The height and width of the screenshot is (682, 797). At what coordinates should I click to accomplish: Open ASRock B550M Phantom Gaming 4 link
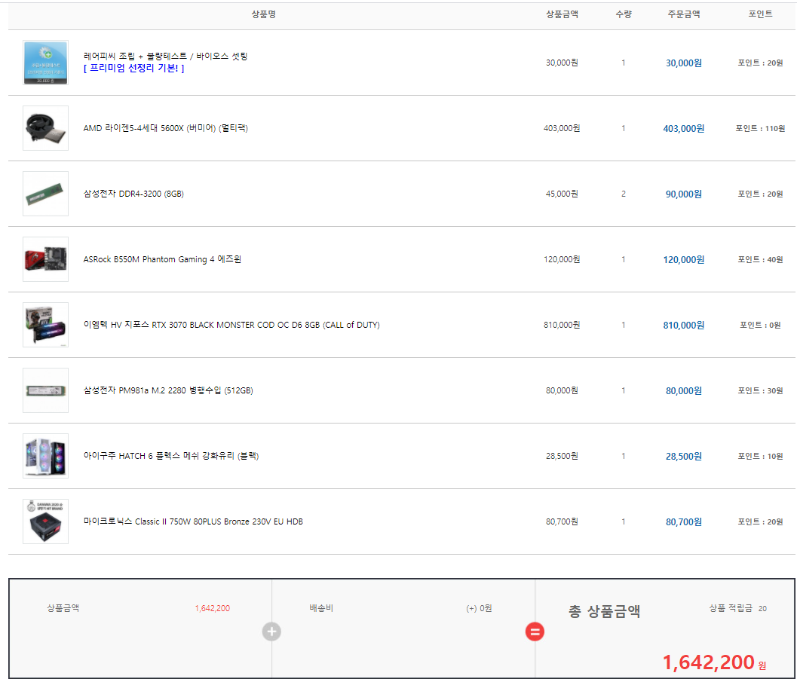[162, 259]
